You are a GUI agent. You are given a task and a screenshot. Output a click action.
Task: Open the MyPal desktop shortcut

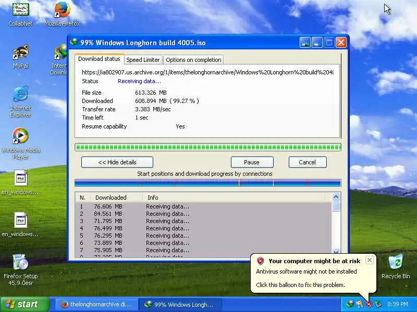point(20,56)
